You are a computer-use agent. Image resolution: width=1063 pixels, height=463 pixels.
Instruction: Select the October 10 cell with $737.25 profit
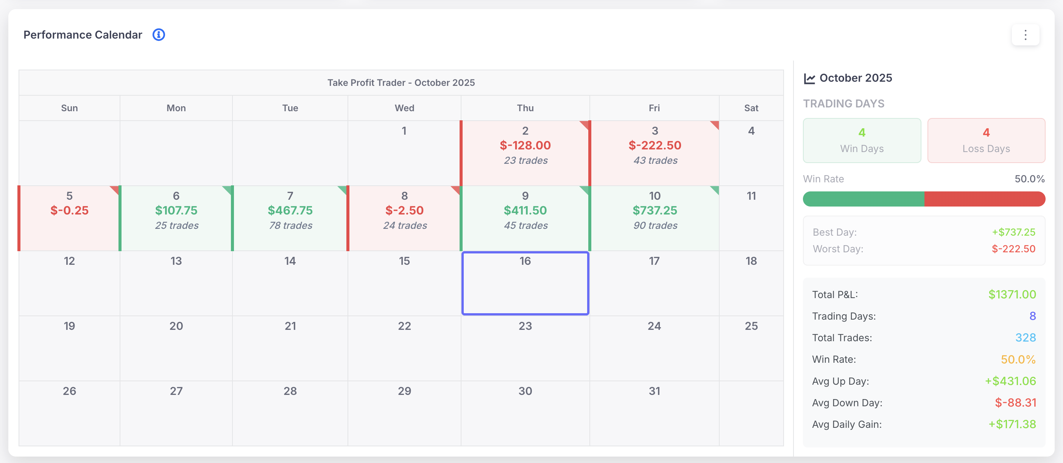click(654, 217)
